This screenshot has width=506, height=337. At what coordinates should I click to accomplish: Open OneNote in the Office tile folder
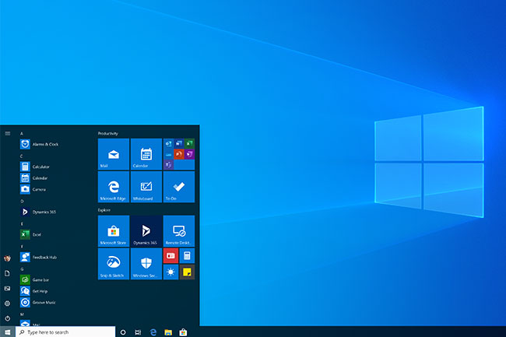189,154
